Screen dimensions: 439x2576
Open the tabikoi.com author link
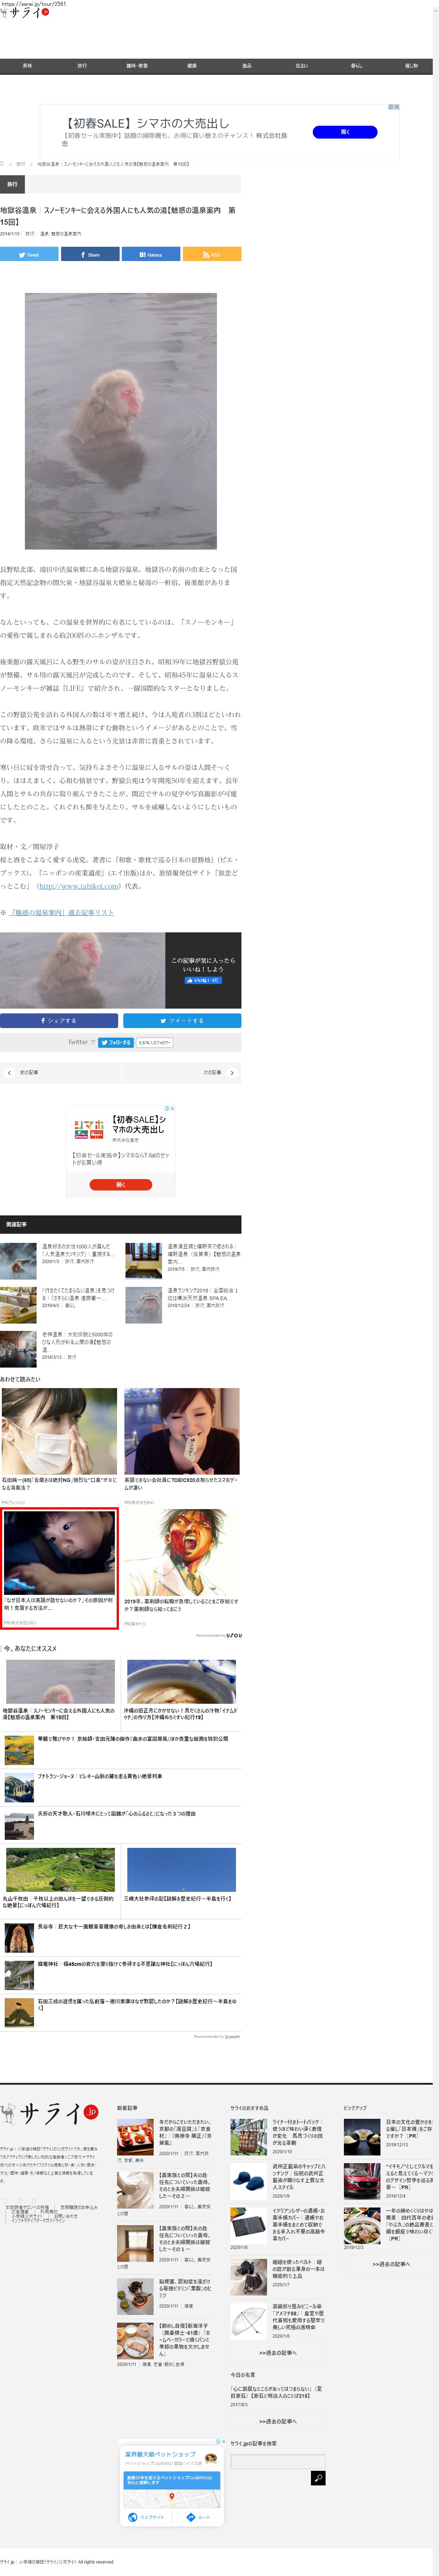coord(79,886)
